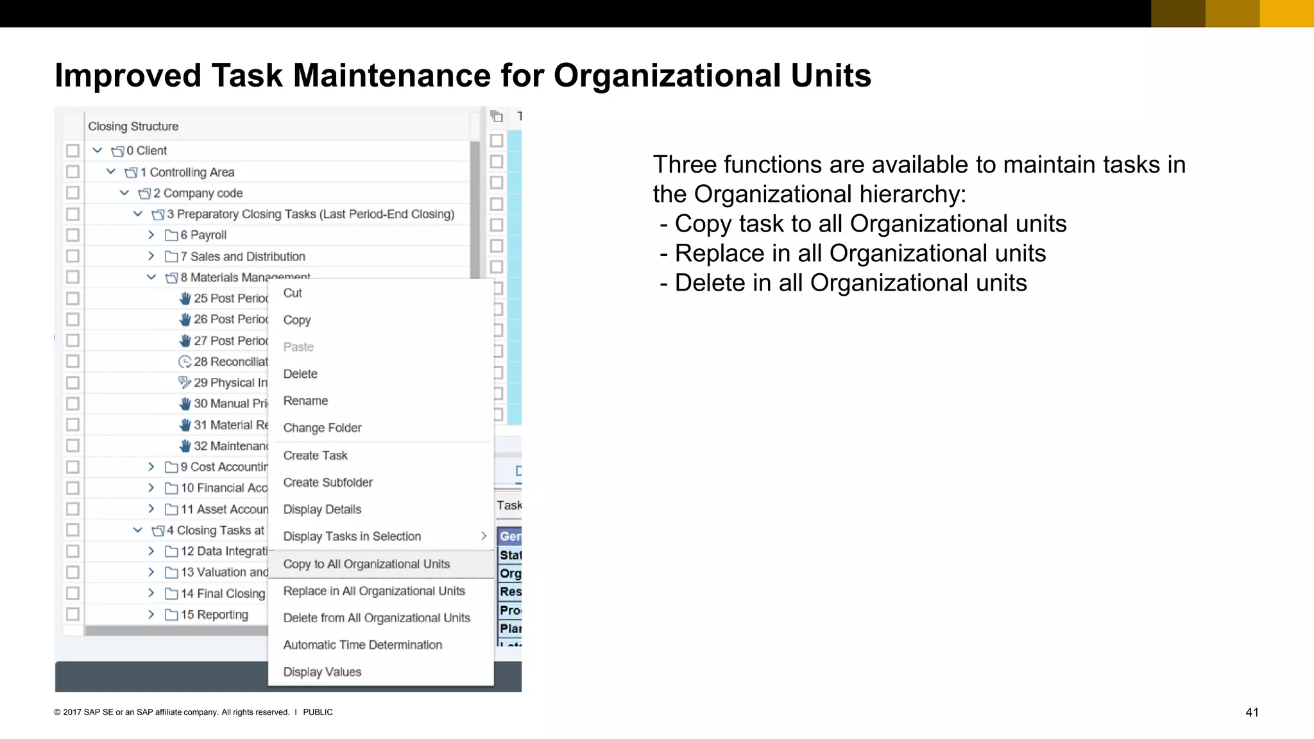This screenshot has height=739, width=1314.
Task: Click the folder icon of 7 Sales and Distribution
Action: tap(171, 257)
